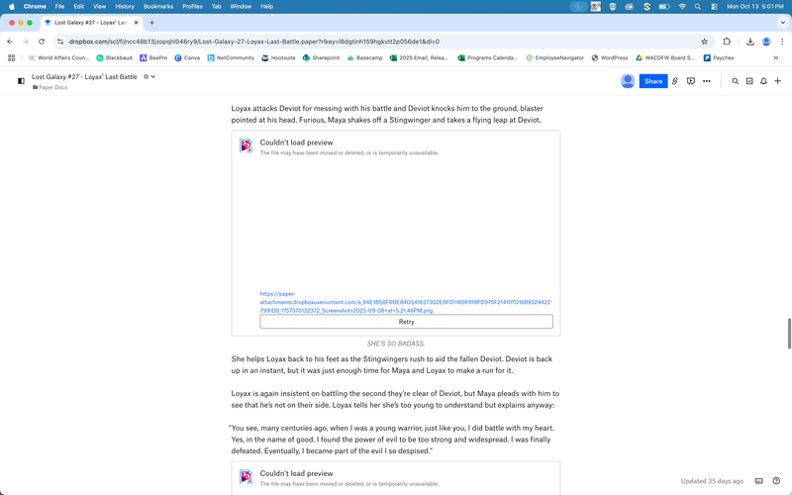Open the EmployeeNavigator bookmark
Image resolution: width=792 pixels, height=495 pixels.
555,57
